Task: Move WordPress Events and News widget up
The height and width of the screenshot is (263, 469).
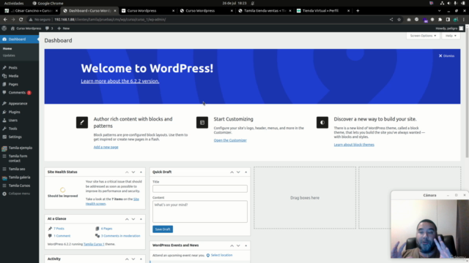Action: coord(232,245)
